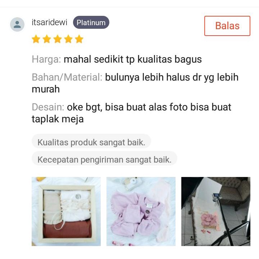Select the fifth gold rating star
This screenshot has width=259, height=259.
[79, 39]
